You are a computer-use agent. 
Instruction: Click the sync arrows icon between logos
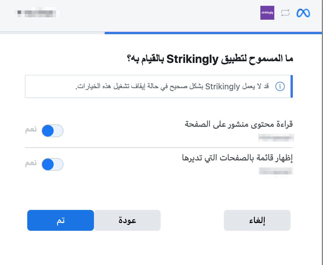(x=285, y=13)
